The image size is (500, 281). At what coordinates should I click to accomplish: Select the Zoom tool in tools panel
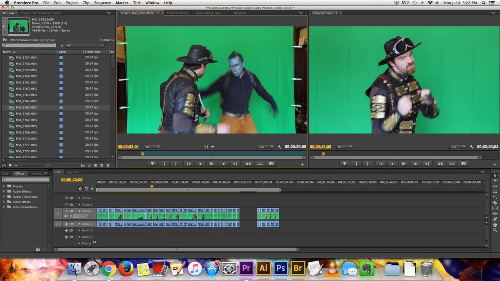(x=495, y=229)
